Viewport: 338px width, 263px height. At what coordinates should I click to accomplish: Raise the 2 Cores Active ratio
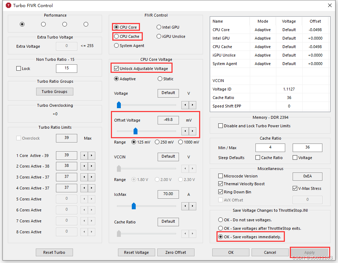tap(92, 166)
